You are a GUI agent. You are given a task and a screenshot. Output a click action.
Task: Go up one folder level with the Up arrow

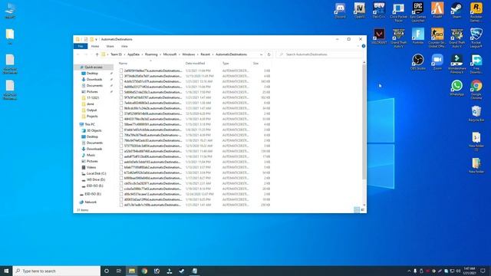(x=97, y=54)
